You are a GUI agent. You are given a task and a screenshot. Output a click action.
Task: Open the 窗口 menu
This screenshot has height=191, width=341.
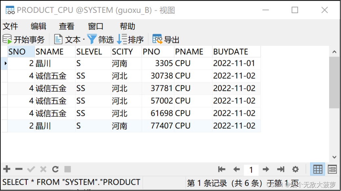pos(95,26)
